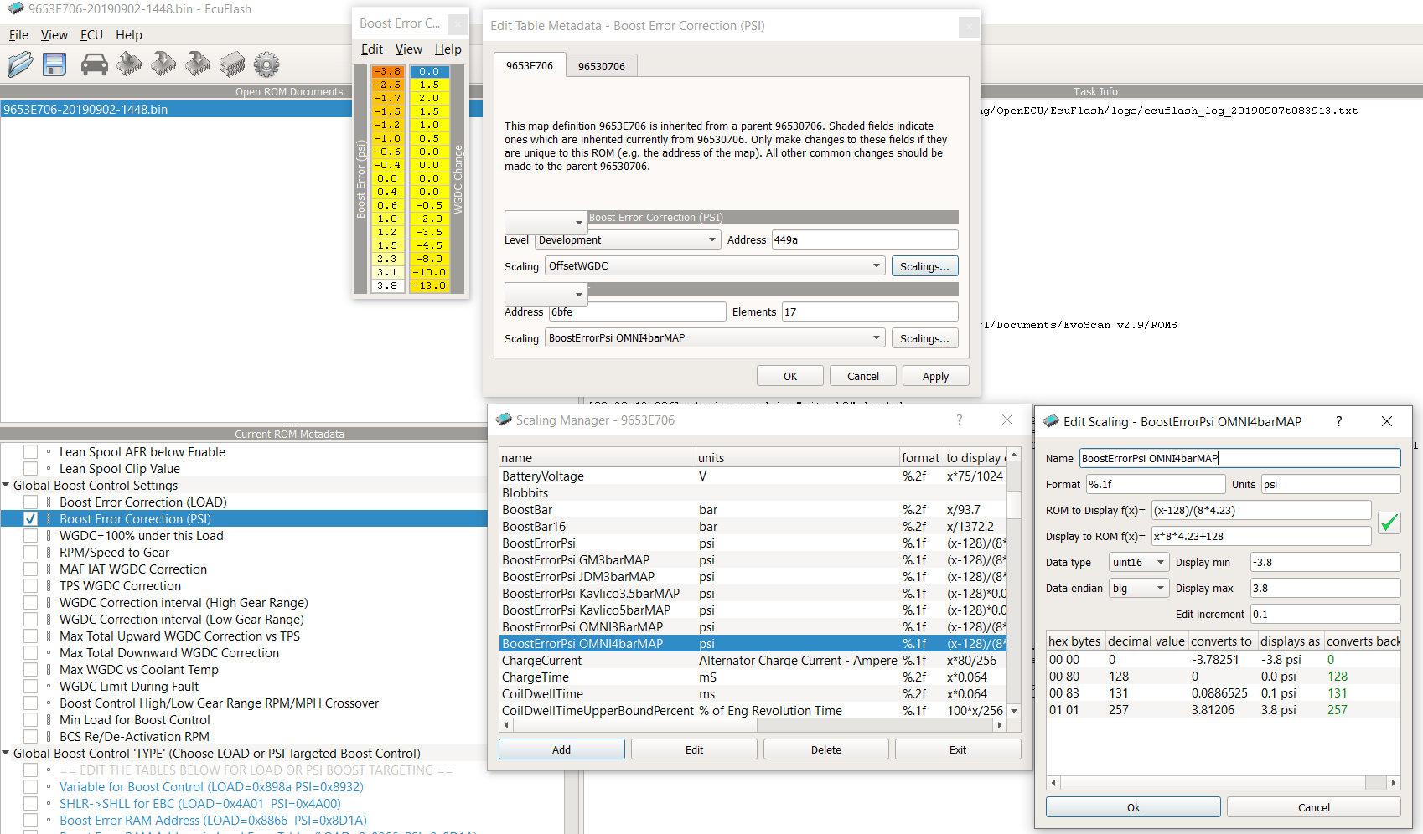
Task: Collapse the Global Boost Control Settings group
Action: [7, 486]
